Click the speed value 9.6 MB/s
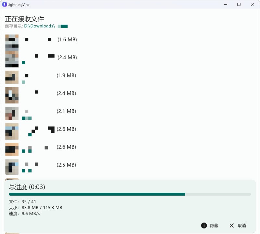This screenshot has width=260, height=234. click(x=31, y=213)
